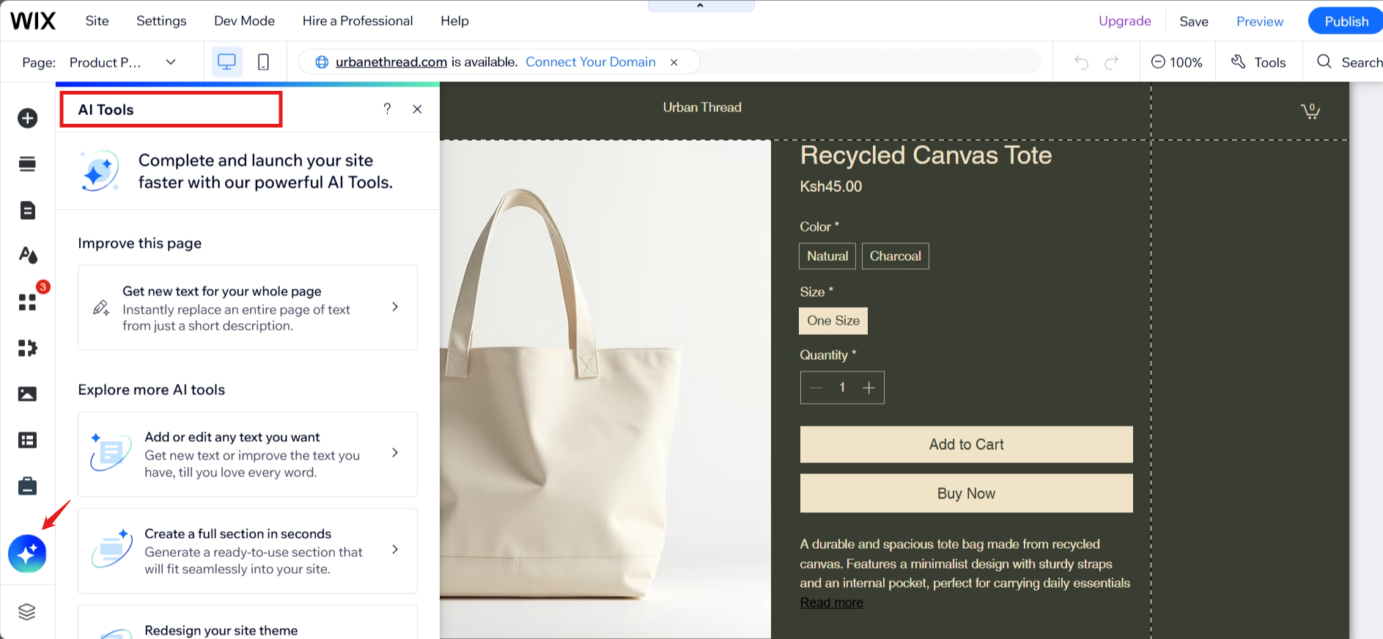Viewport: 1383px width, 639px height.
Task: Open the Add Section sidebar icon
Action: click(27, 164)
